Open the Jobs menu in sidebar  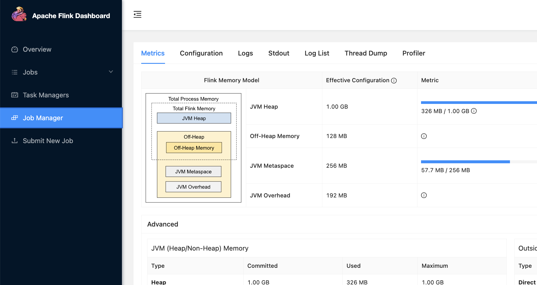pos(30,72)
